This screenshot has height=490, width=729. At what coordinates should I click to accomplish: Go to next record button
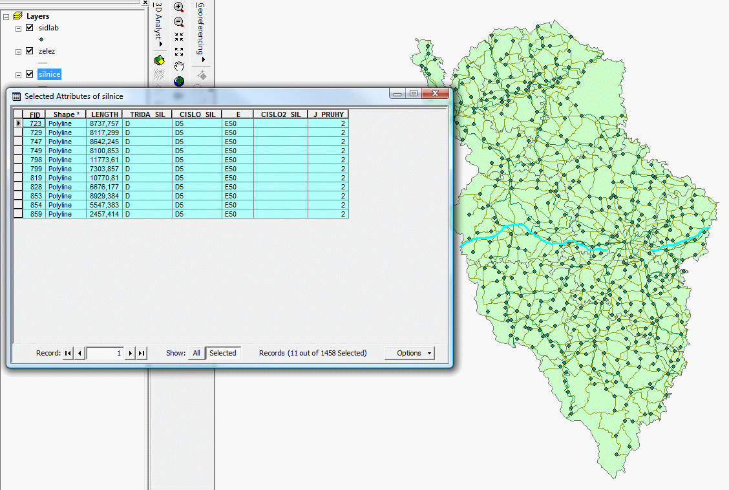tap(130, 354)
